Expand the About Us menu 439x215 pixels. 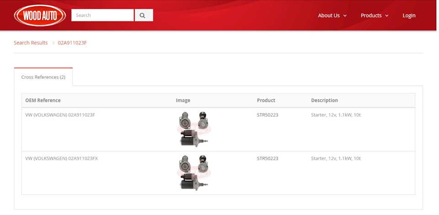click(332, 16)
